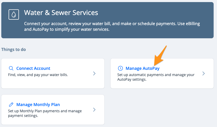The width and height of the screenshot is (217, 127).
Task: Click the orange arrow pointing at AutoPay
Action: click(x=160, y=56)
